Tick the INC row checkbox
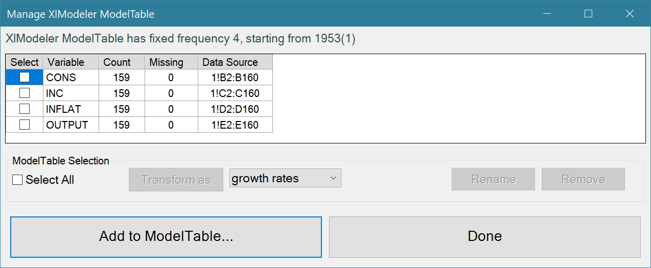Image resolution: width=651 pixels, height=268 pixels. pyautogui.click(x=24, y=93)
